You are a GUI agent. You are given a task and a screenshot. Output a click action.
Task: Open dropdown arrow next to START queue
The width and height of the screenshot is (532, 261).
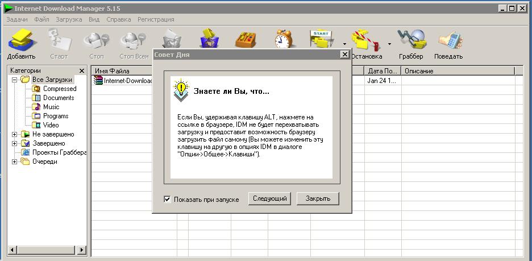click(344, 44)
